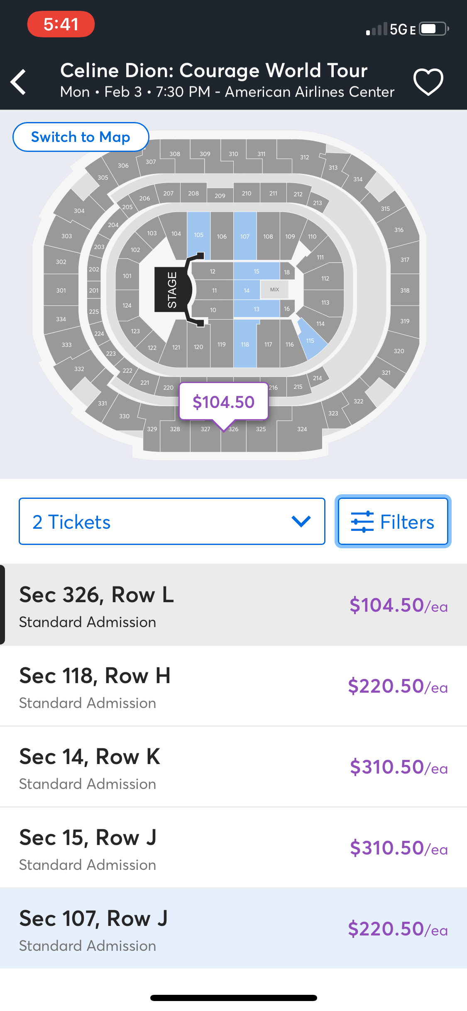
Task: Tap floor section 13 on map
Action: click(x=257, y=309)
